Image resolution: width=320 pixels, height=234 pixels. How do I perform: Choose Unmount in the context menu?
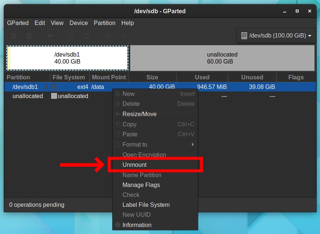tap(155, 165)
